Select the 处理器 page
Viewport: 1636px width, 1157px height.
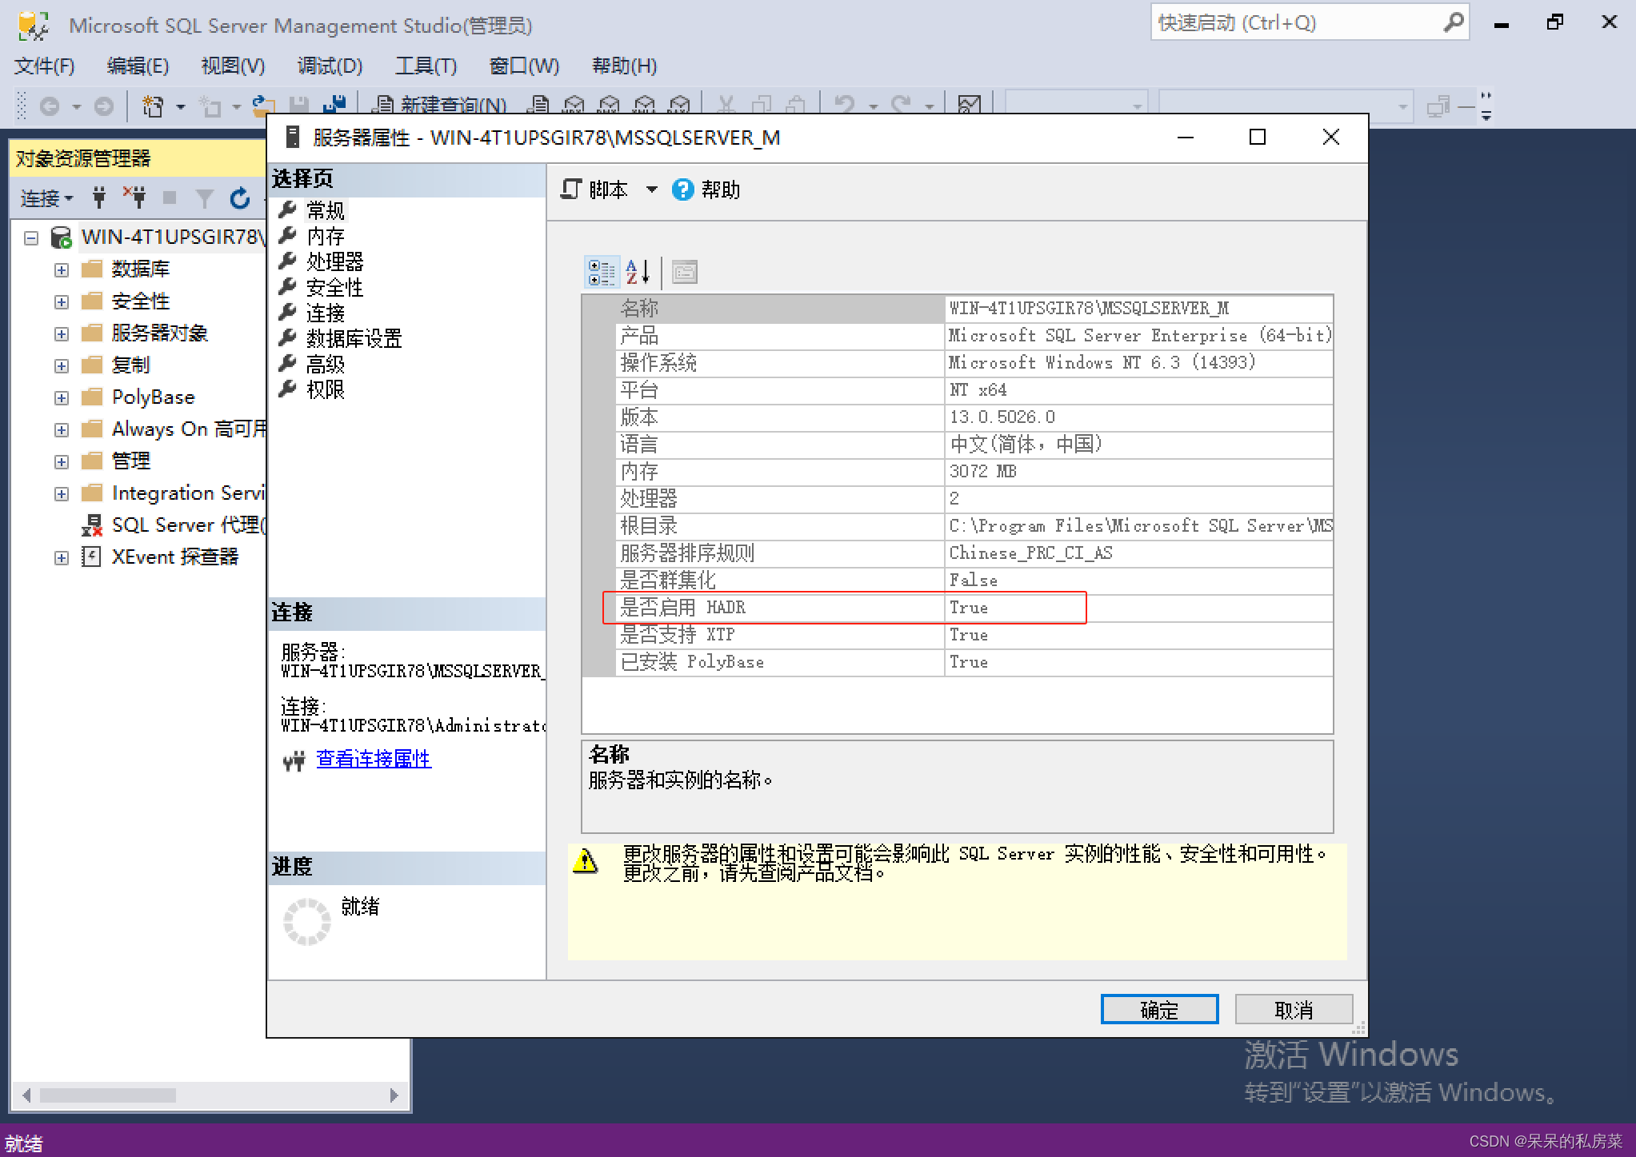tap(334, 261)
